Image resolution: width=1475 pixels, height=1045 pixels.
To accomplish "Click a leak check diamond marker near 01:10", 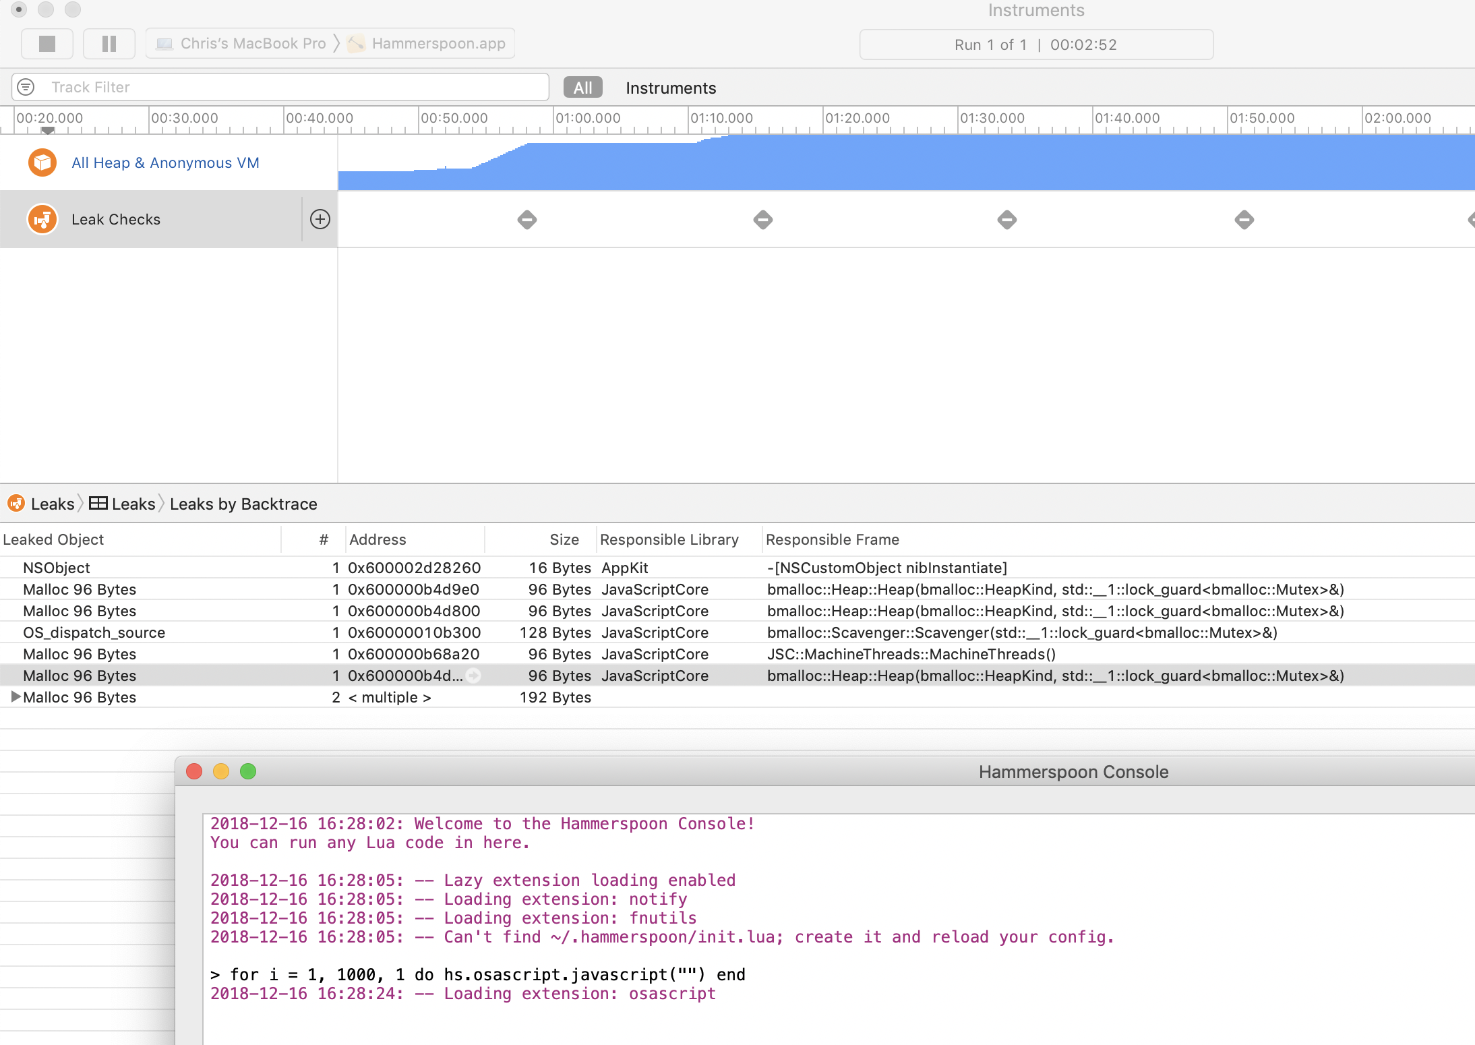I will click(x=762, y=219).
